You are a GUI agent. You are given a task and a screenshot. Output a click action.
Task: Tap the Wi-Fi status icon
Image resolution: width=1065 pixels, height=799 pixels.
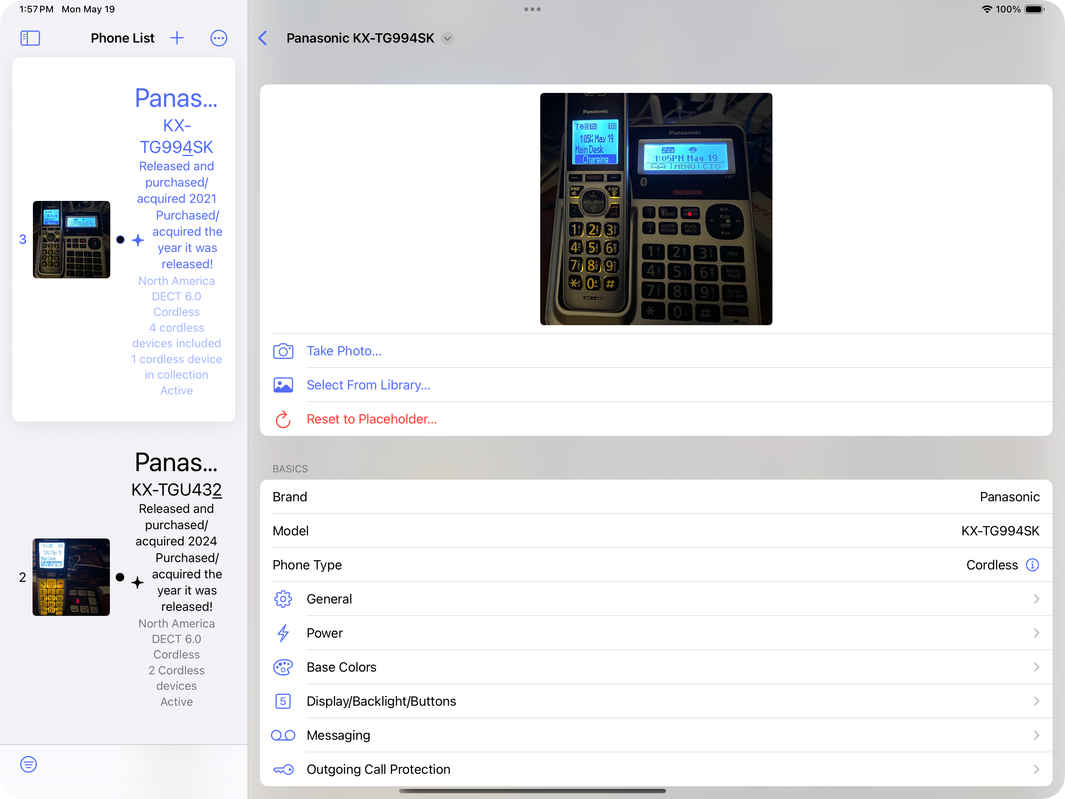(x=986, y=9)
